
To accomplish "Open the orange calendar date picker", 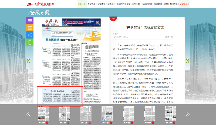I will [30, 28].
